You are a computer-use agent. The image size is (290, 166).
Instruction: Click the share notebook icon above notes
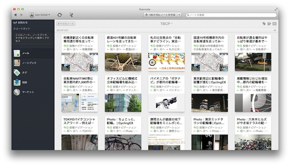coord(269,24)
